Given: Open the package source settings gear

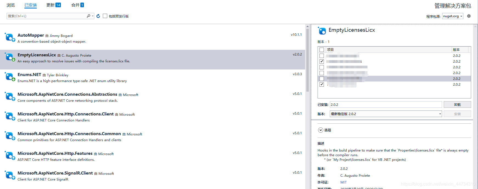Looking at the screenshot, I should point(469,16).
